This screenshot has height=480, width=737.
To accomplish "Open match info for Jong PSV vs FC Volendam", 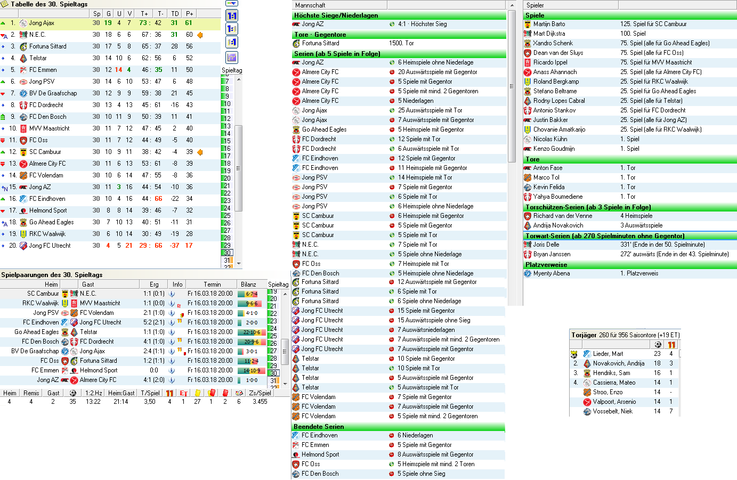I will [172, 313].
